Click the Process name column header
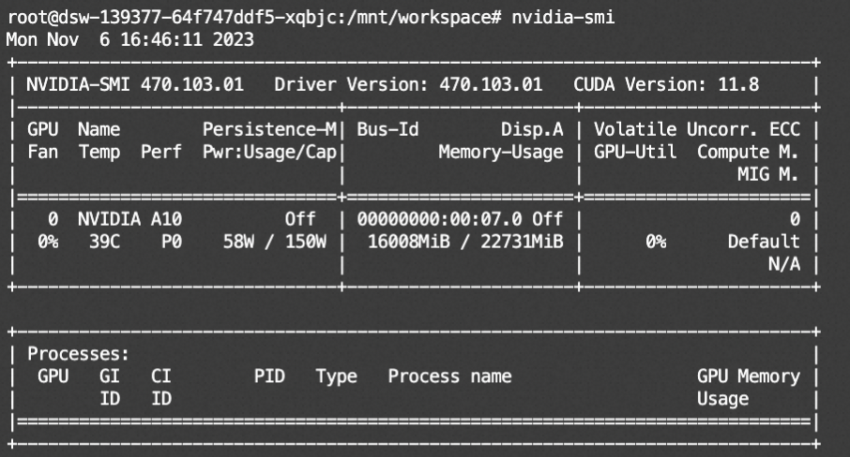850x457 pixels. click(450, 376)
